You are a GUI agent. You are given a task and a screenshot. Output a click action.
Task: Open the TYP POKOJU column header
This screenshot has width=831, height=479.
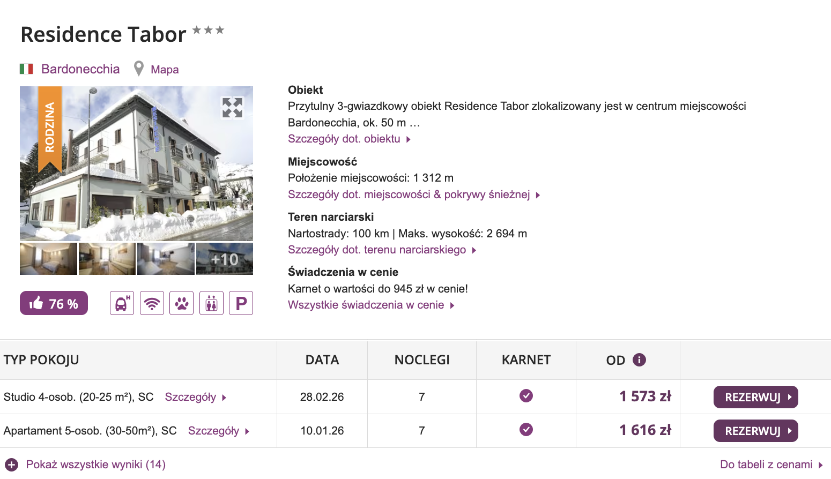41,360
